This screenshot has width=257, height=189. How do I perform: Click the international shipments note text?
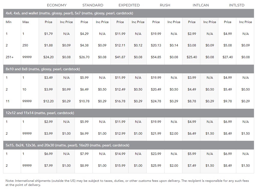127,183
